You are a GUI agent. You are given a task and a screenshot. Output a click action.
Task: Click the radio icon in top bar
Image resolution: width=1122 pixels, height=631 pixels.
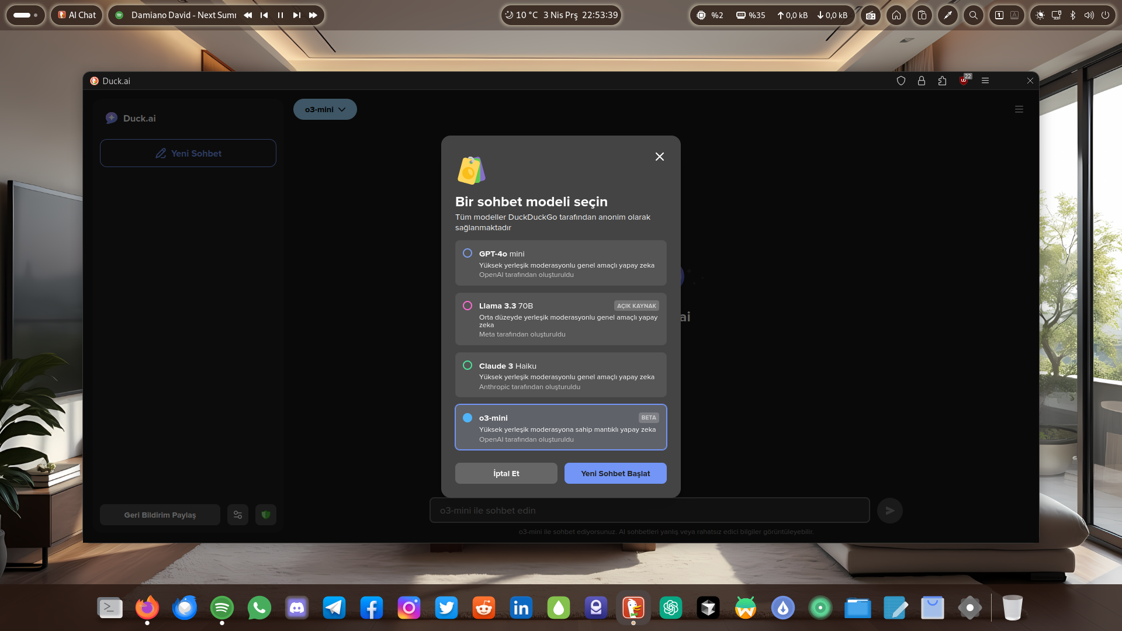coord(871,15)
